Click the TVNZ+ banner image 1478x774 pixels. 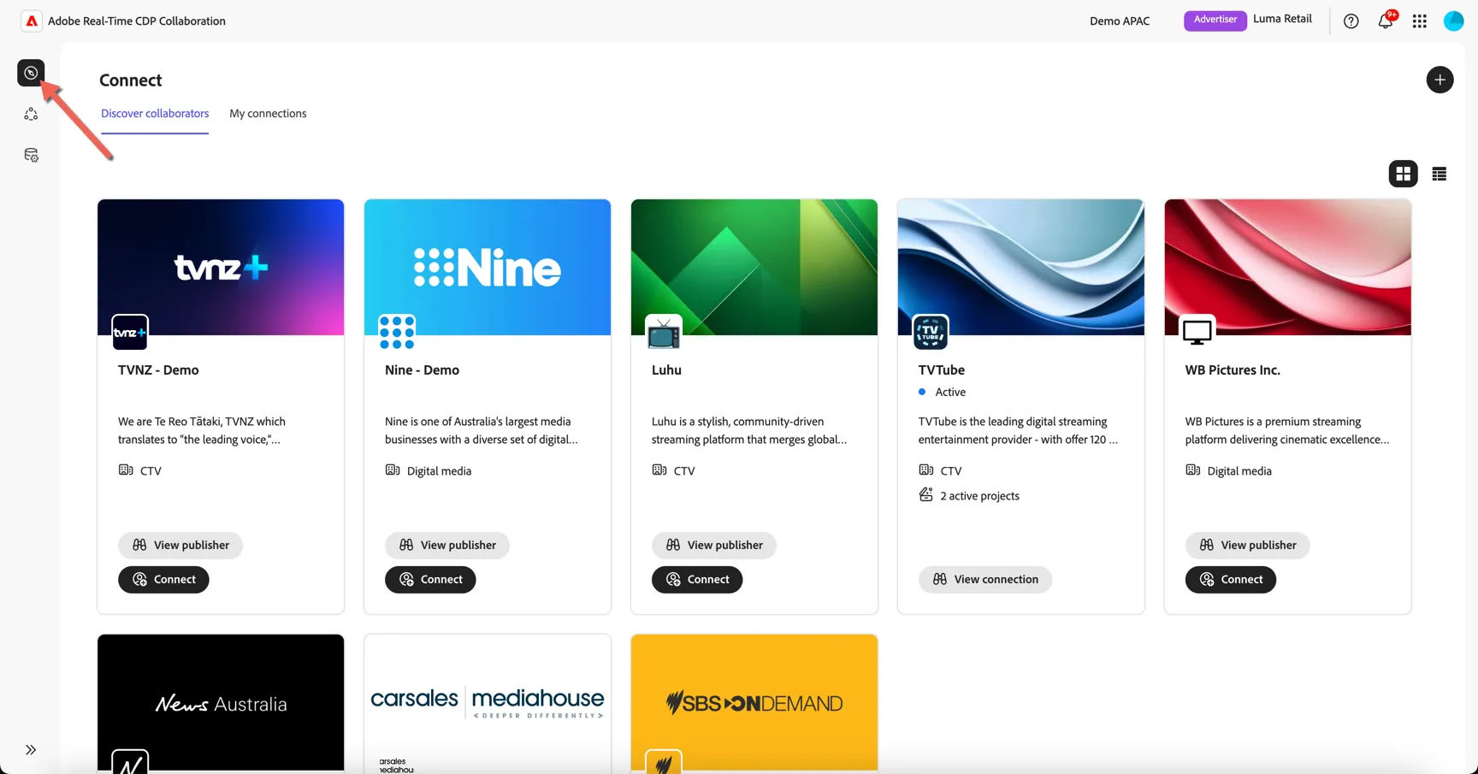pyautogui.click(x=221, y=267)
